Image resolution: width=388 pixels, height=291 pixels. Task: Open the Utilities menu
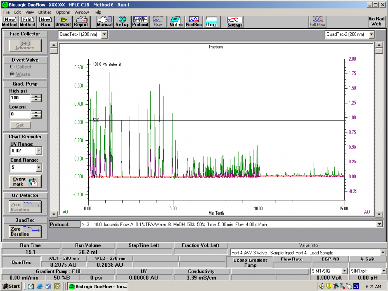(x=45, y=12)
